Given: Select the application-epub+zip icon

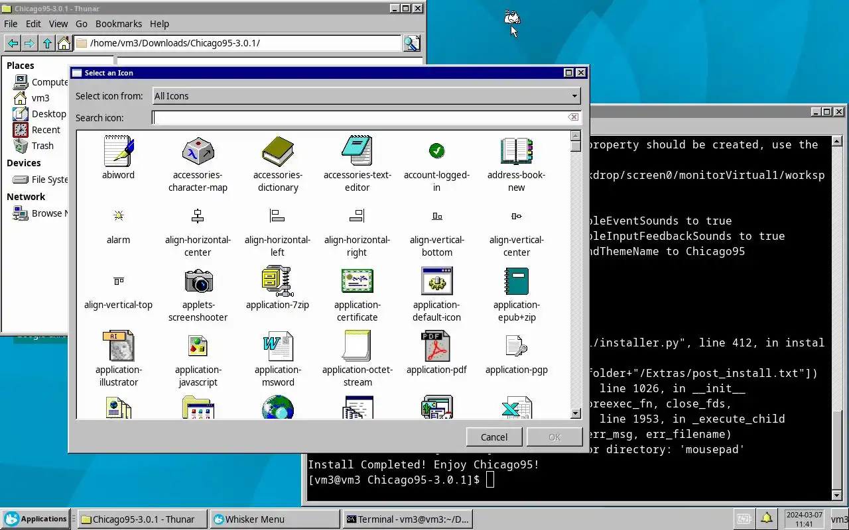Looking at the screenshot, I should click(517, 281).
